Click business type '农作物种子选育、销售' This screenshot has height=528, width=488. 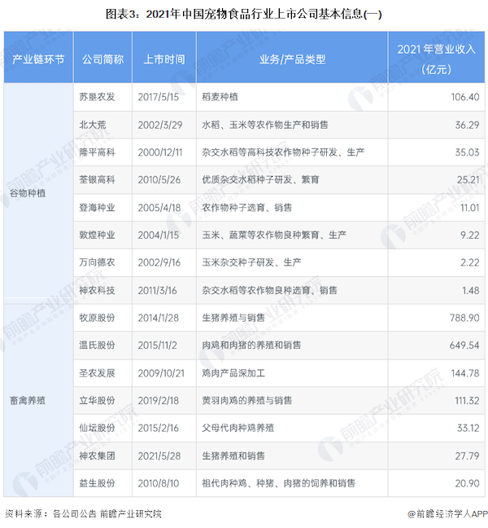click(x=246, y=208)
